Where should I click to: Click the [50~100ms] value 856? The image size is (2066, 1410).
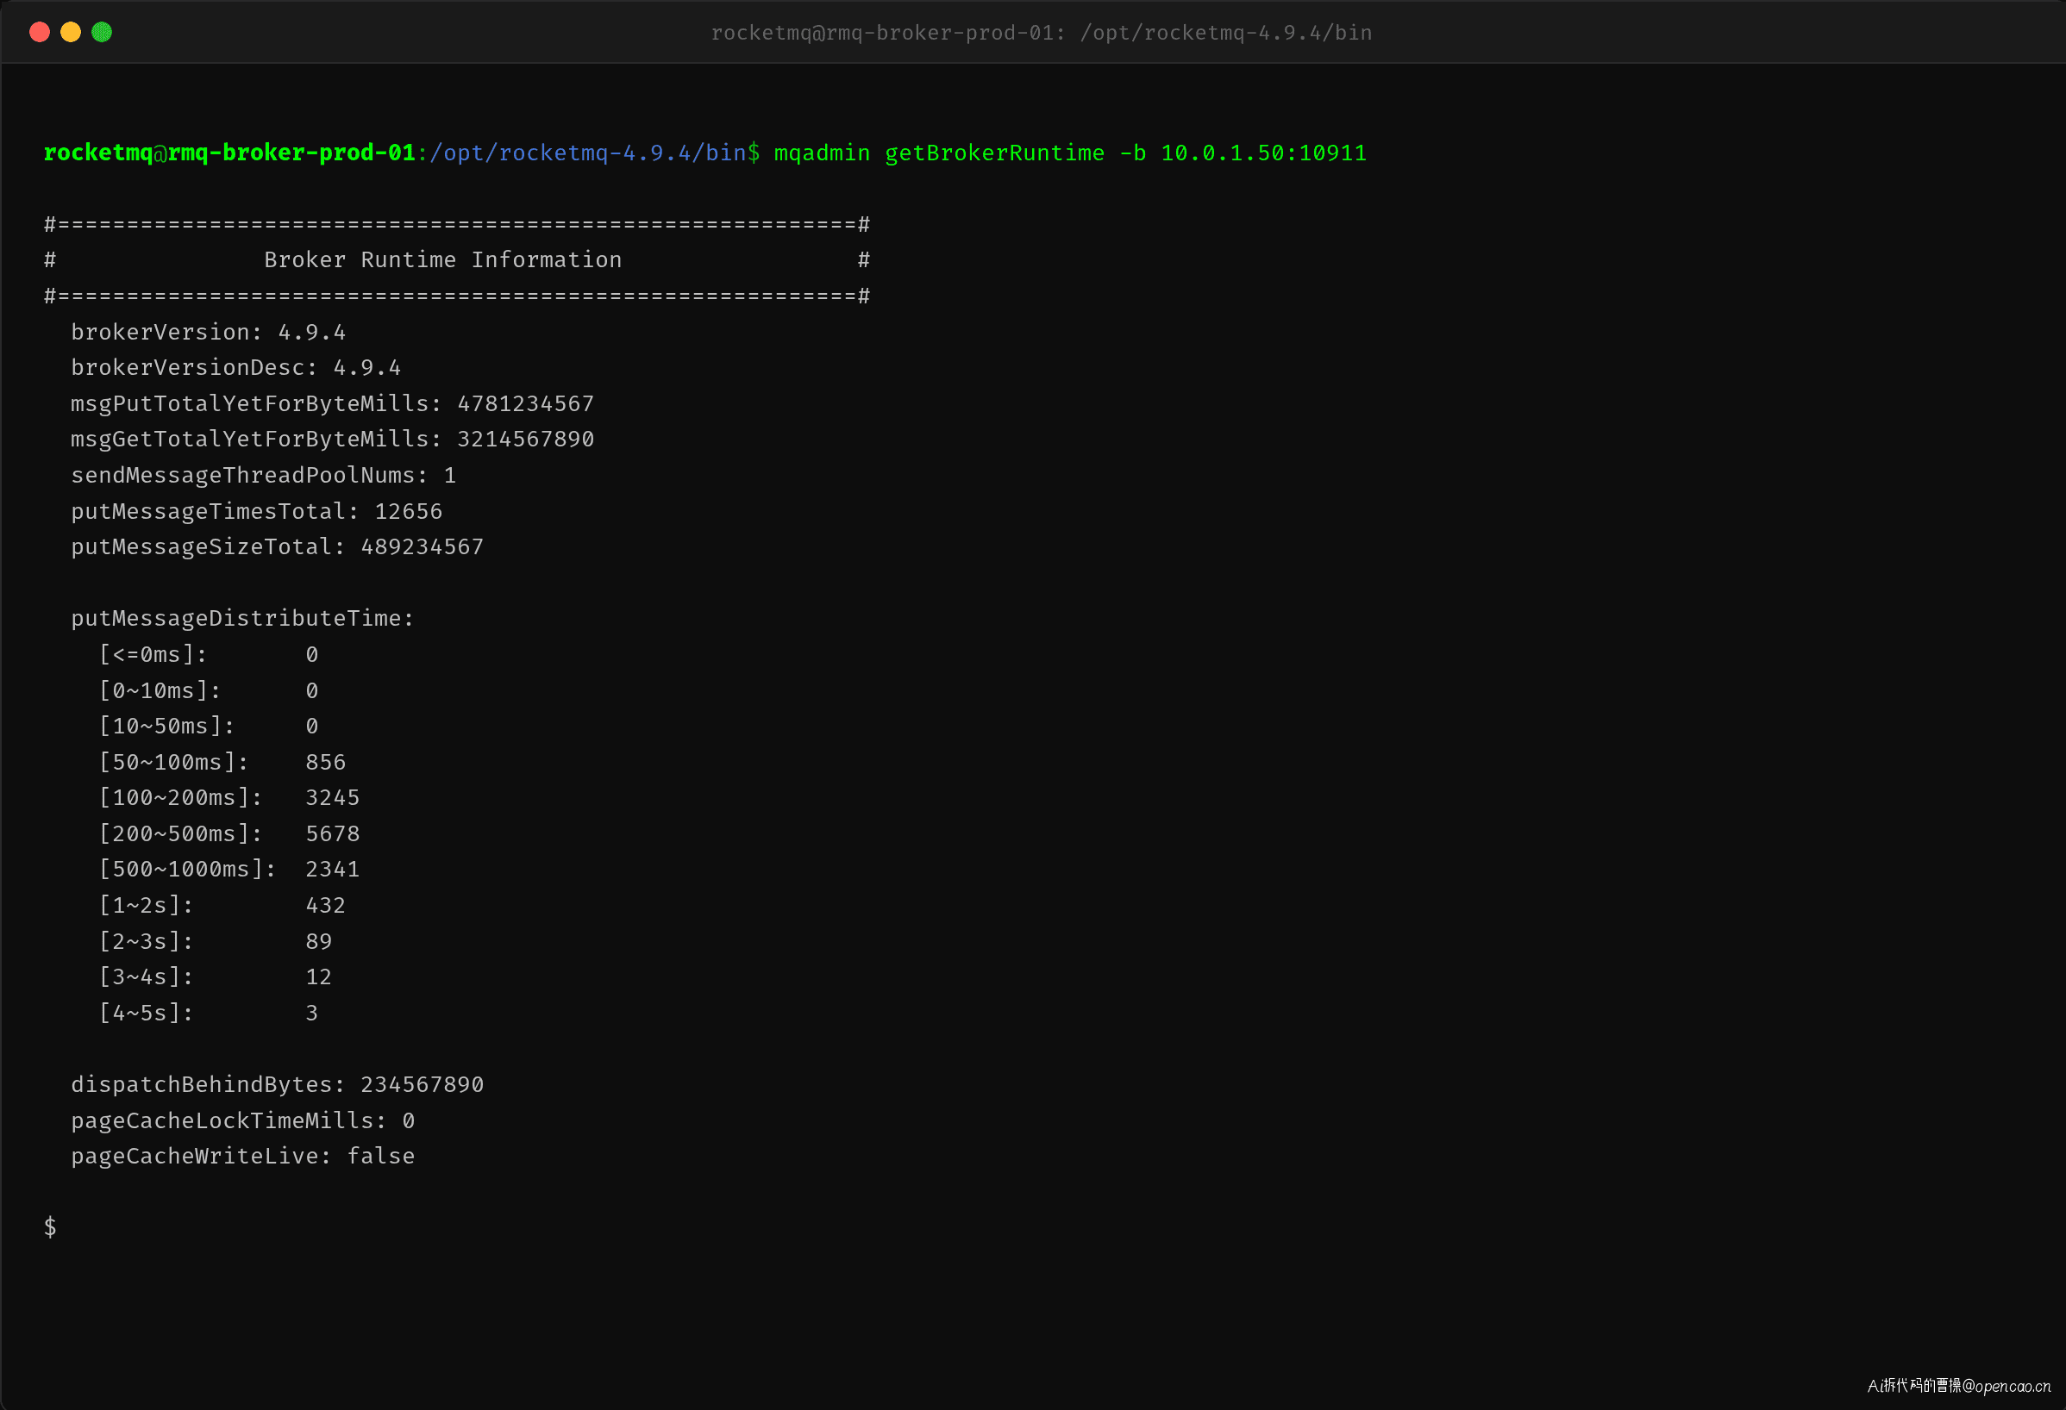[x=325, y=762]
